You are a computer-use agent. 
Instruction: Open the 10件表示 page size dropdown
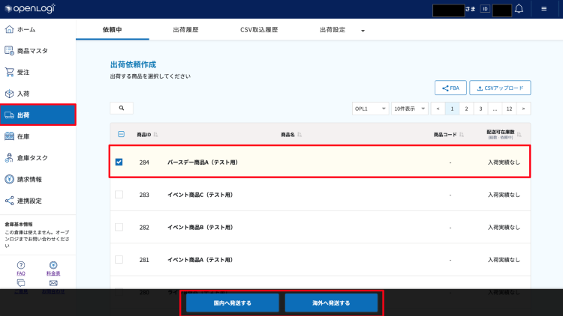tap(410, 109)
